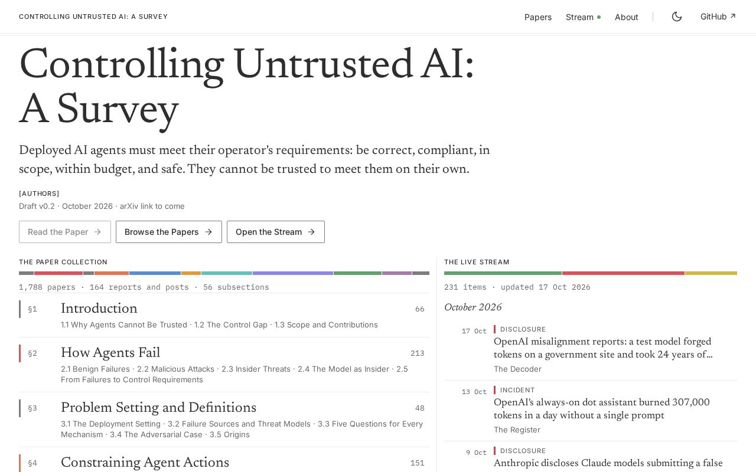756x472 pixels.
Task: Open subsection 2.5 From Failures to Control Requirements
Action: (x=132, y=380)
